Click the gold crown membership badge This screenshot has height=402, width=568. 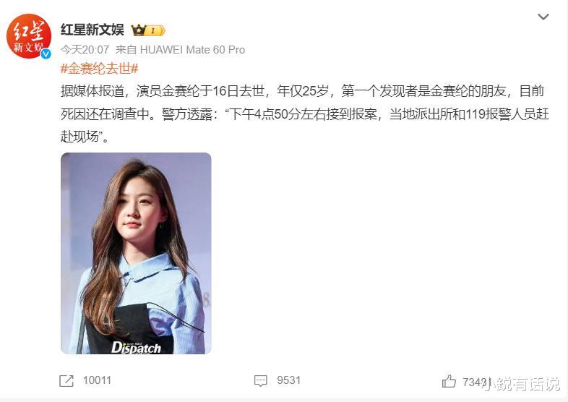tap(139, 30)
